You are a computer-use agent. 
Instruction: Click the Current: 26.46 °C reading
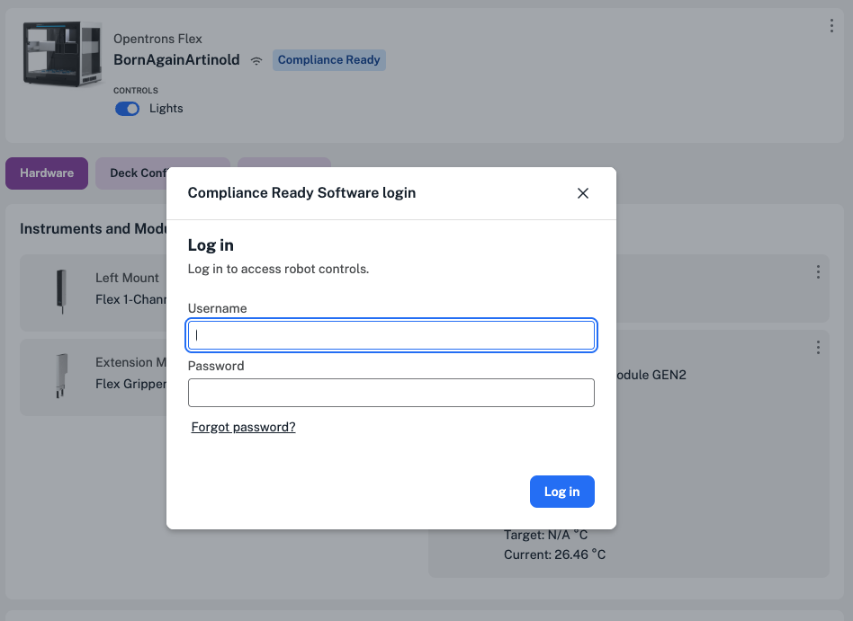tap(554, 554)
